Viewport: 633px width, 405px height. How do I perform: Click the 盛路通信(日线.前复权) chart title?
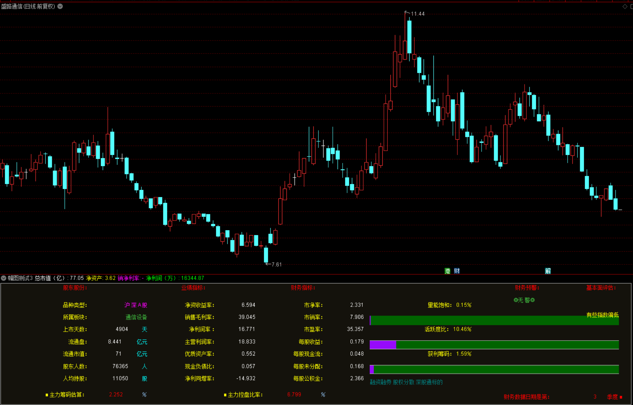[28, 6]
